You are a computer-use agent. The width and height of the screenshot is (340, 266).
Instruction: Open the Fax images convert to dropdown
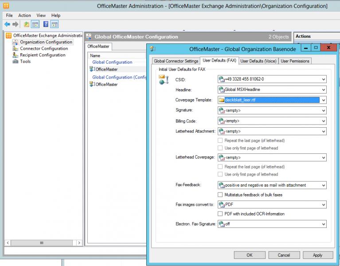pyautogui.click(x=323, y=204)
